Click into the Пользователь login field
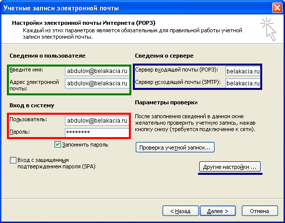Screen dimensions: 285x223 (97, 120)
